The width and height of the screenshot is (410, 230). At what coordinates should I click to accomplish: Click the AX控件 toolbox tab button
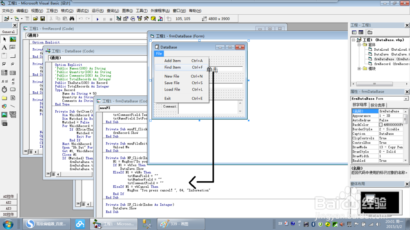9,196
